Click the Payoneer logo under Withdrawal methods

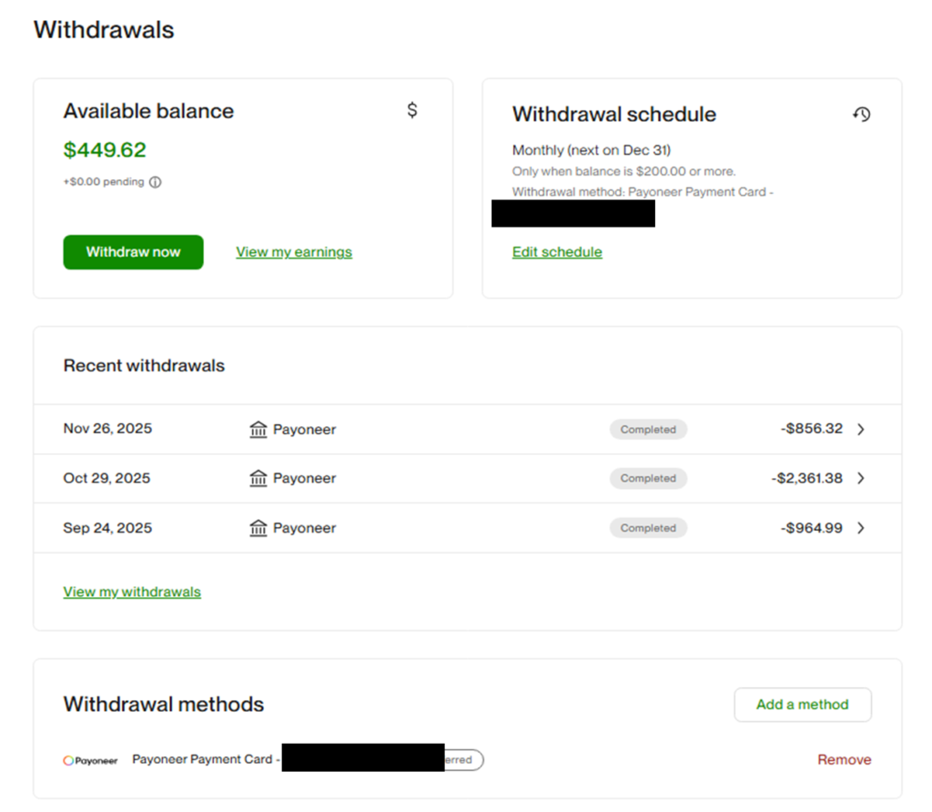[x=90, y=760]
